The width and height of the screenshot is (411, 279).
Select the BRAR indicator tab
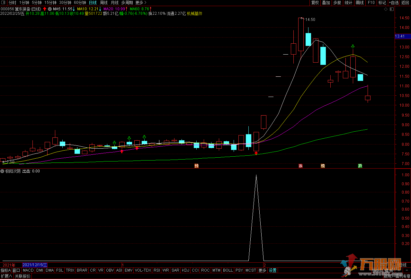click(82, 270)
